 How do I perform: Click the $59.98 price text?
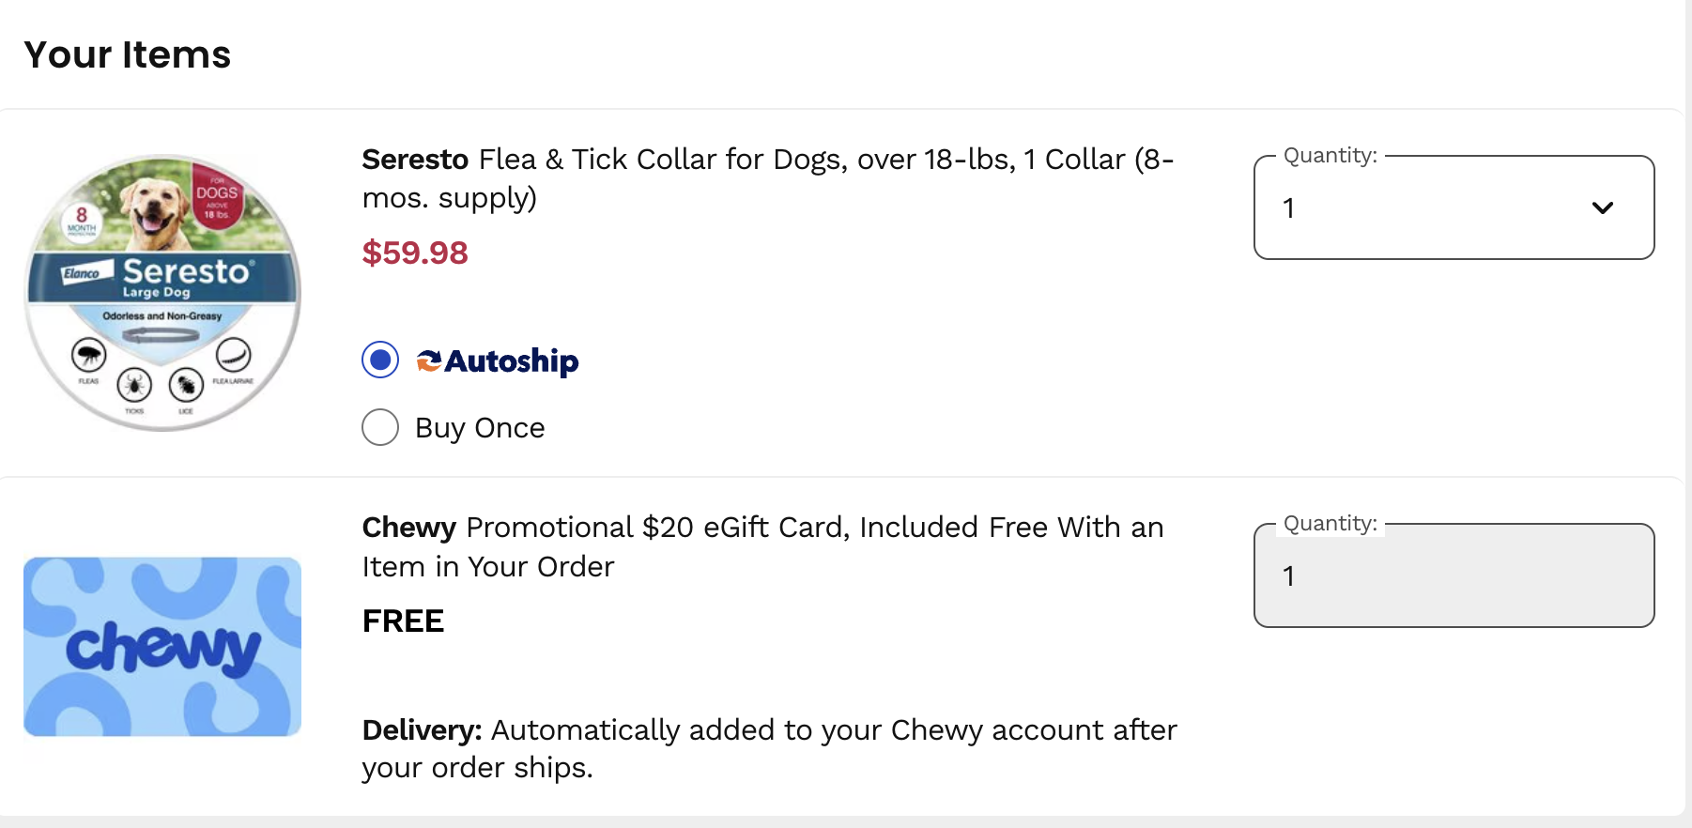414,253
